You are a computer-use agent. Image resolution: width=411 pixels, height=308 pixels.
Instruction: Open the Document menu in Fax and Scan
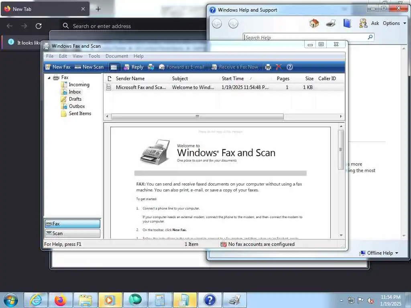[117, 56]
